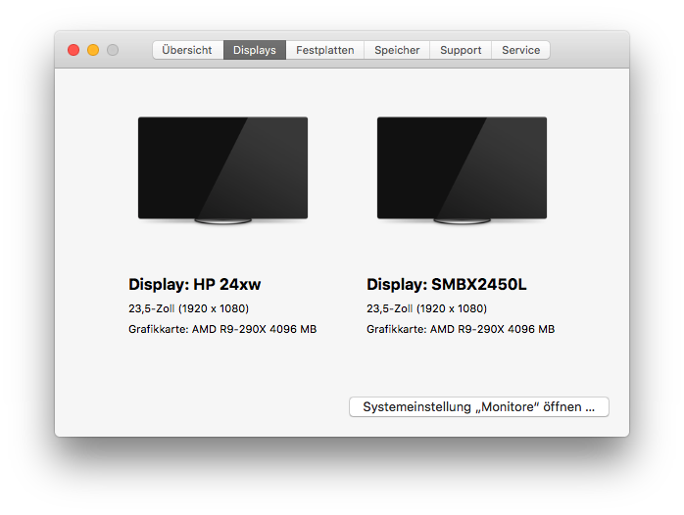The image size is (684, 515).
Task: Click the resolution text under HP 24xw
Action: click(188, 308)
